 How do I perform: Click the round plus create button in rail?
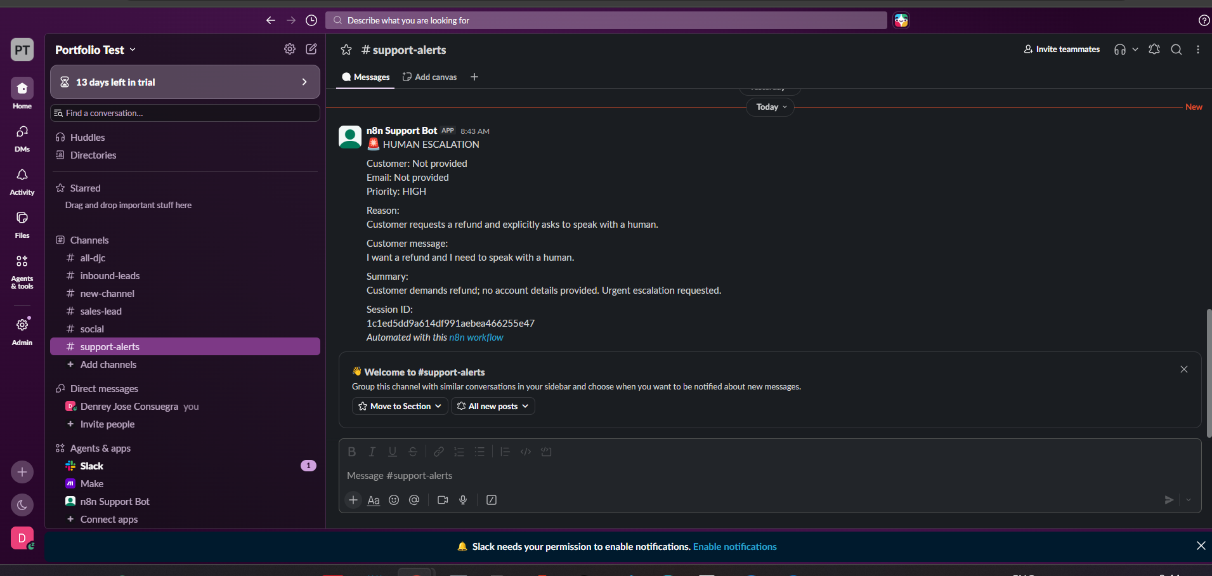(x=22, y=472)
